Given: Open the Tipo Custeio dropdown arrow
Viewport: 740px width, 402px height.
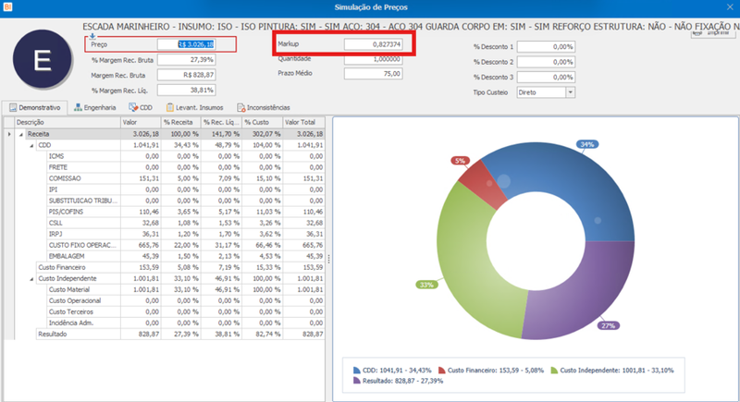Looking at the screenshot, I should (x=570, y=92).
